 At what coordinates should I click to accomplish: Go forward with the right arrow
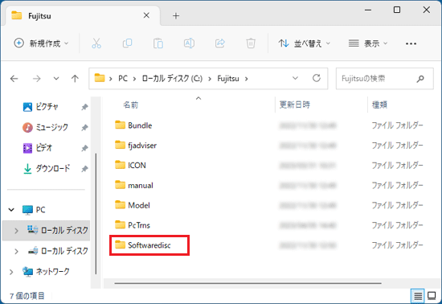click(36, 79)
